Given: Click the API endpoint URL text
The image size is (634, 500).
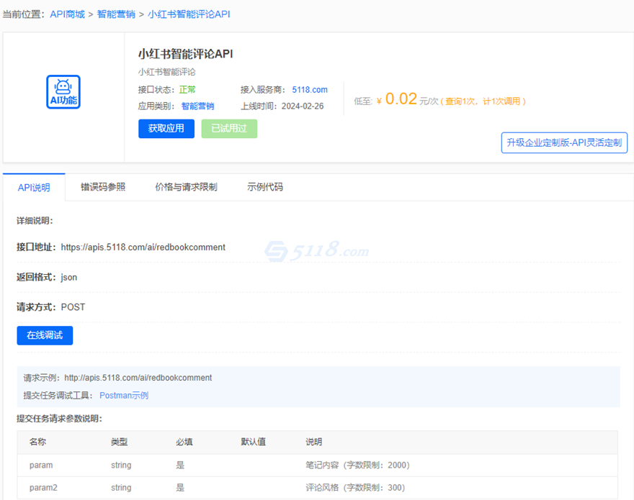Looking at the screenshot, I should 143,247.
